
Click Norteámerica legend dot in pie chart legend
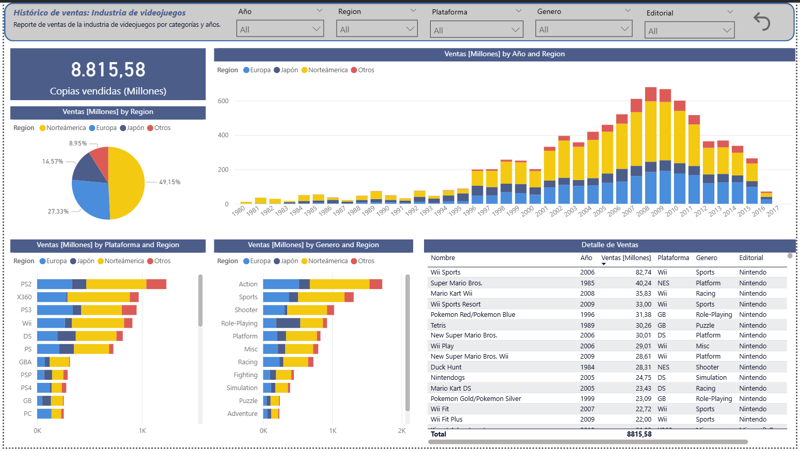click(x=43, y=128)
